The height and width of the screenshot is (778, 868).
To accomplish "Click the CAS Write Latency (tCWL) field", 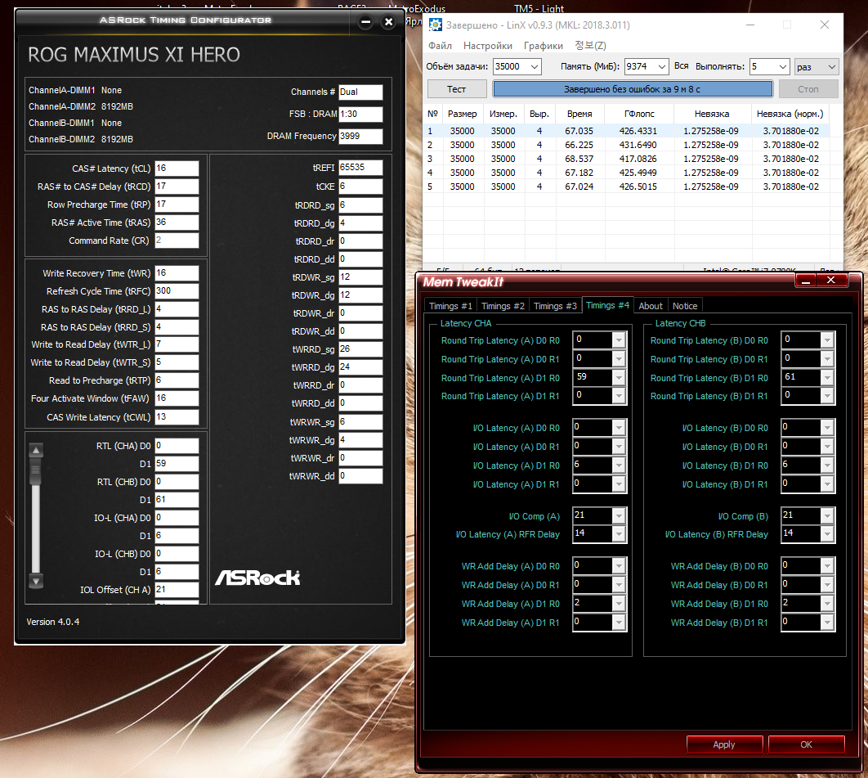I will point(177,416).
